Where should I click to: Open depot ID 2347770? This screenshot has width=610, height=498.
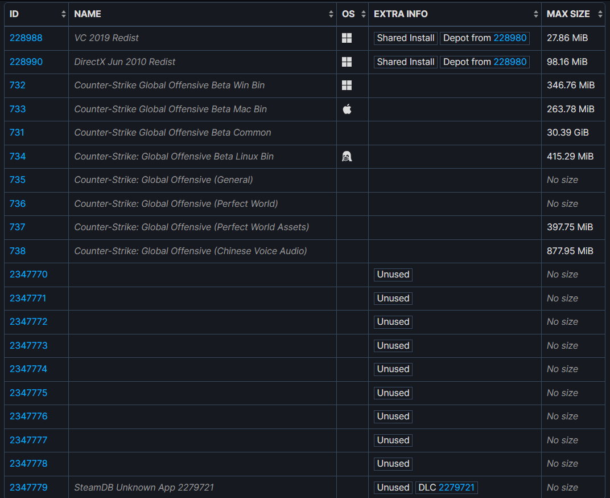[28, 274]
